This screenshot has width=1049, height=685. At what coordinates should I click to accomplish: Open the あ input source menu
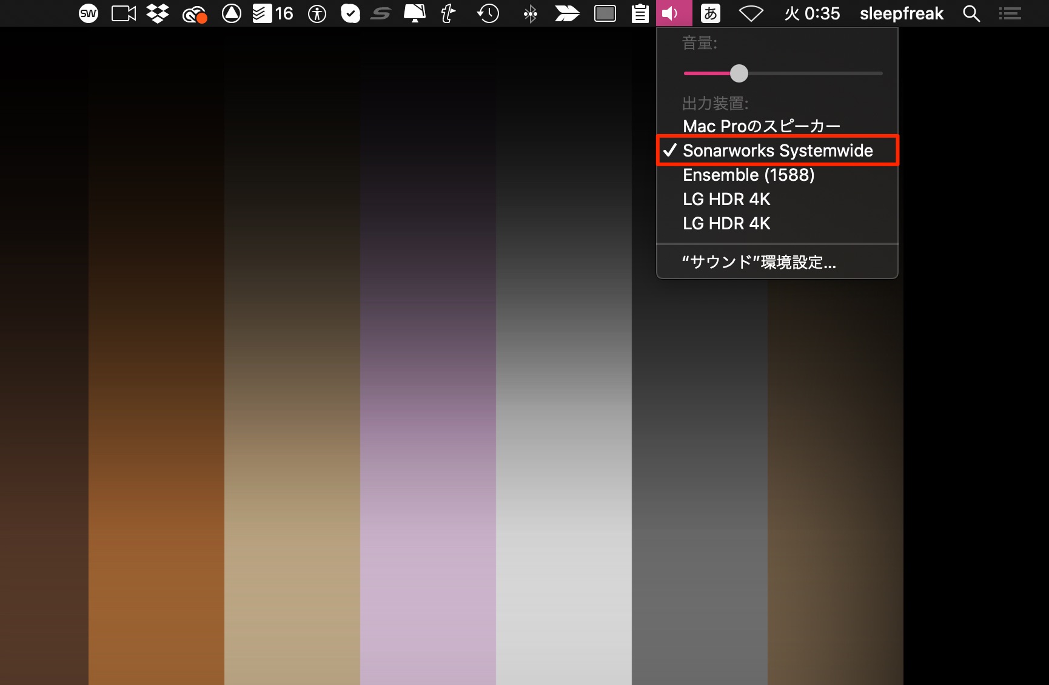[711, 13]
